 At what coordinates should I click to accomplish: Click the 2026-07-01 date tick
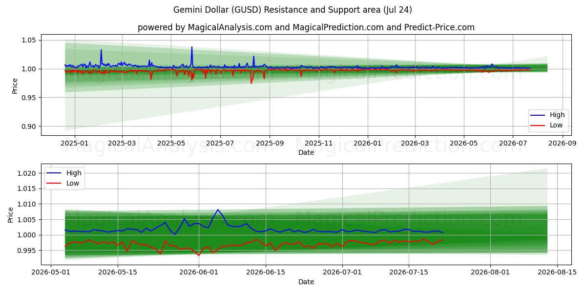(342, 272)
